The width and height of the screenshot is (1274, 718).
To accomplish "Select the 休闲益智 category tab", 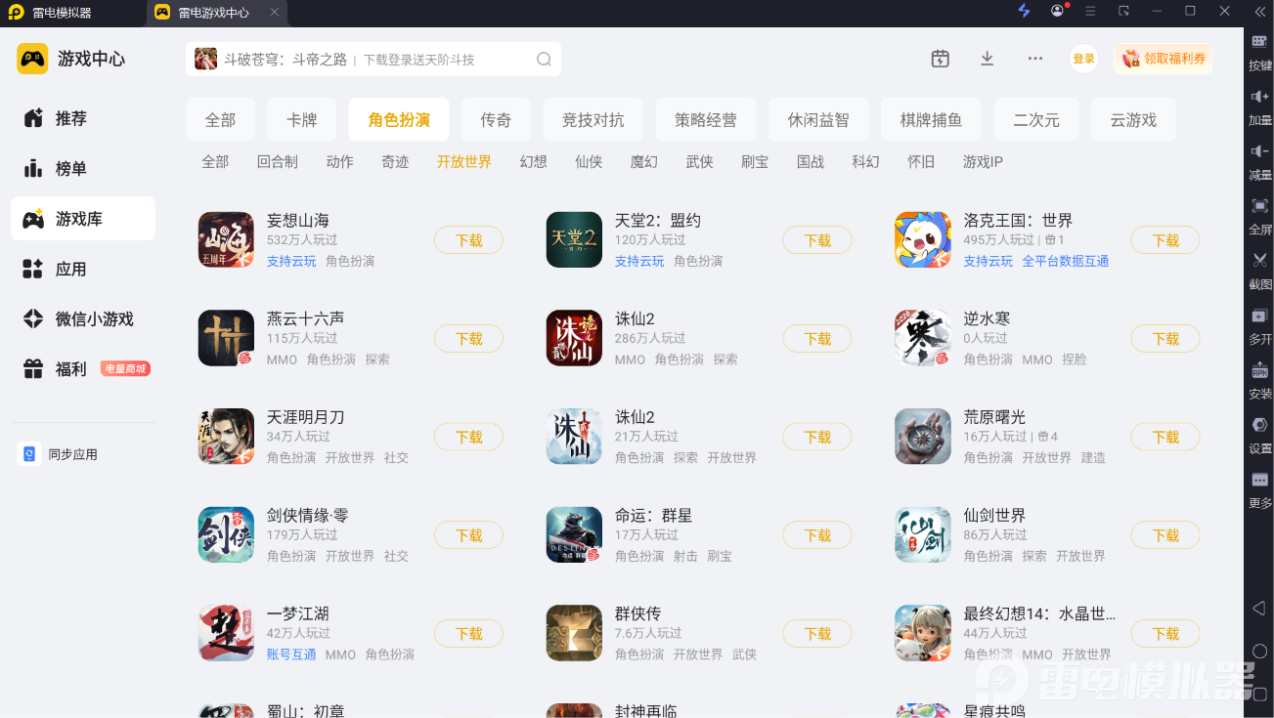I will click(x=818, y=120).
